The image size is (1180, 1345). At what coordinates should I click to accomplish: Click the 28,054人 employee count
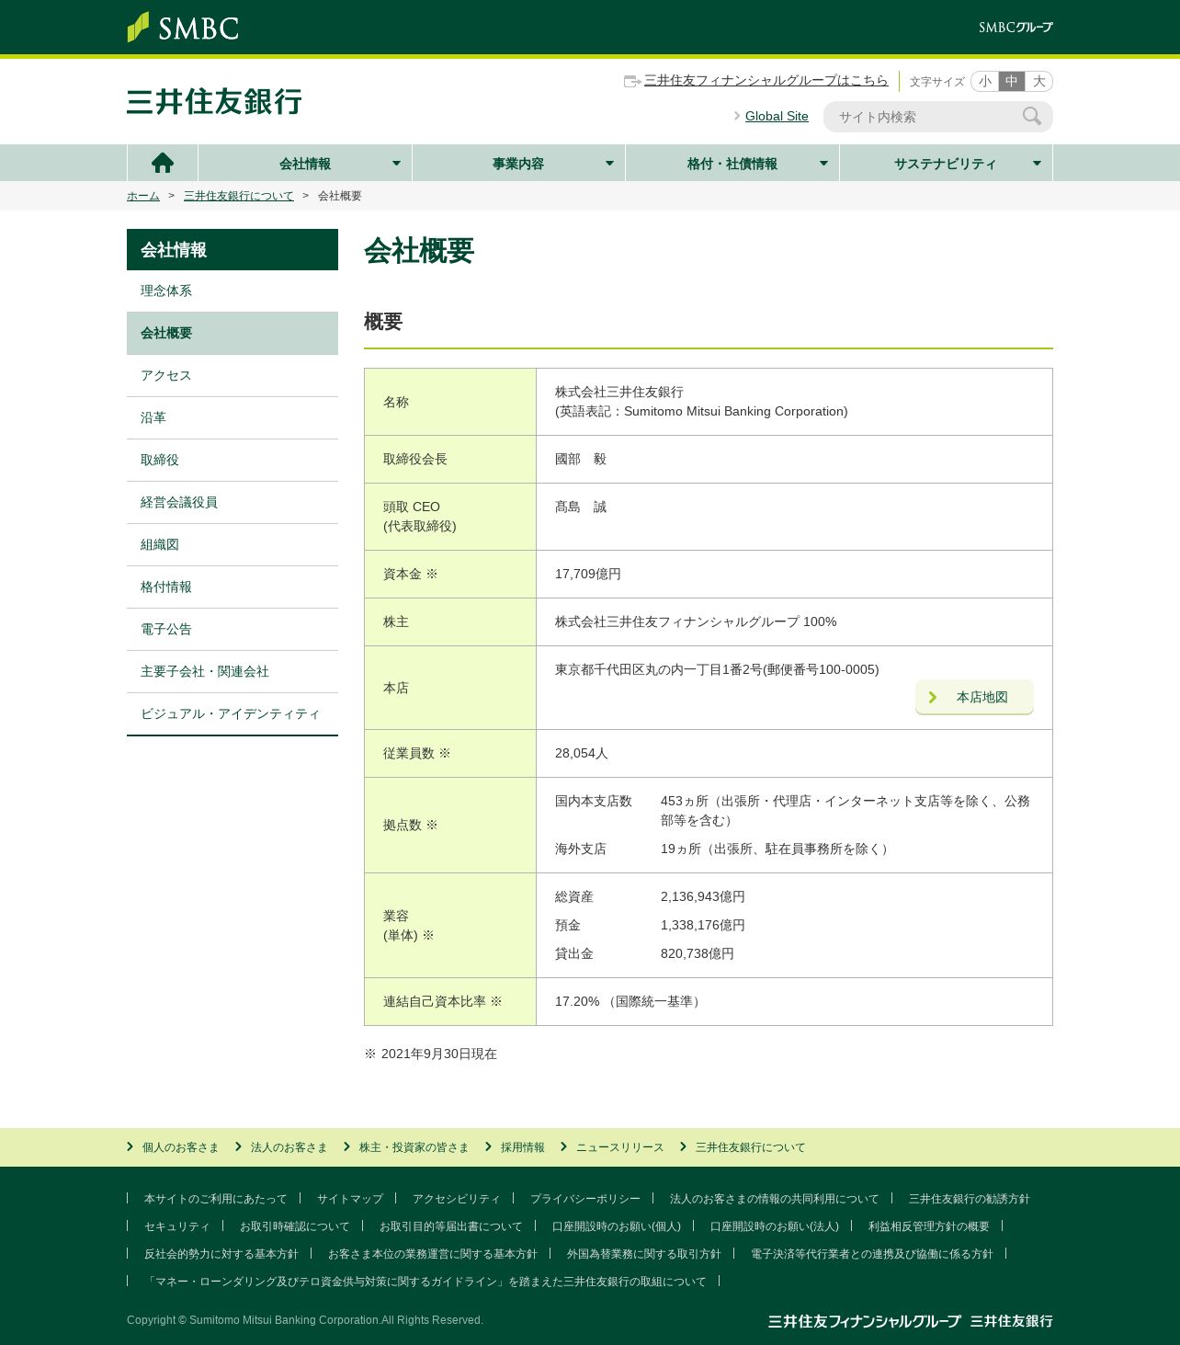pyautogui.click(x=582, y=753)
